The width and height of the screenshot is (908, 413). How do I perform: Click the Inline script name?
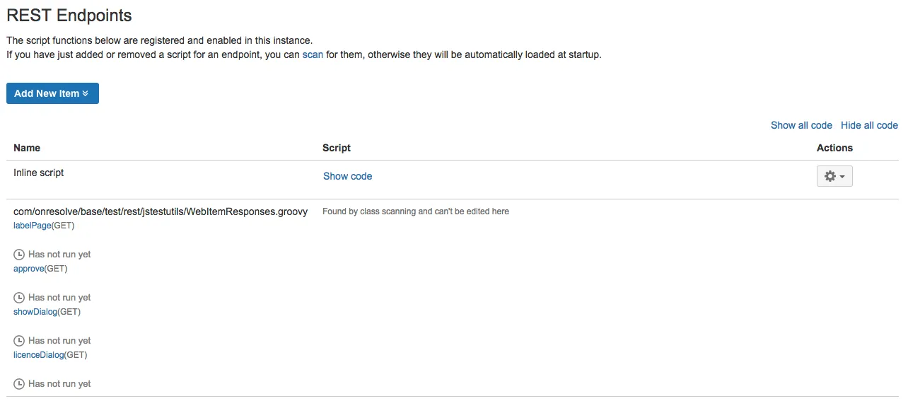point(39,173)
